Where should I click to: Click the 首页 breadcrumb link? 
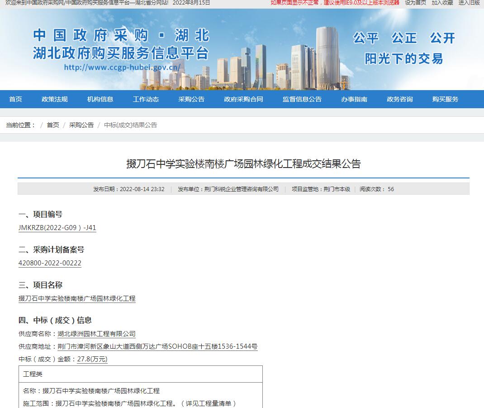coord(53,125)
